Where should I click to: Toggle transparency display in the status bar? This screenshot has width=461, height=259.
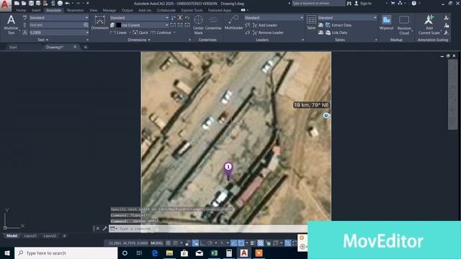pyautogui.click(x=261, y=243)
